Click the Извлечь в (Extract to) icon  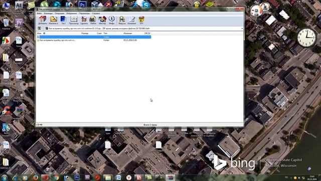(x=53, y=20)
